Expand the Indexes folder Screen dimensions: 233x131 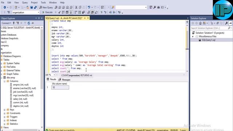click(x=5, y=120)
